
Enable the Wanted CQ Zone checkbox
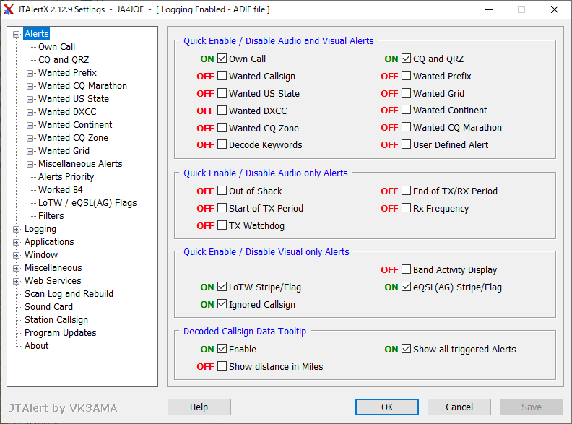point(222,128)
